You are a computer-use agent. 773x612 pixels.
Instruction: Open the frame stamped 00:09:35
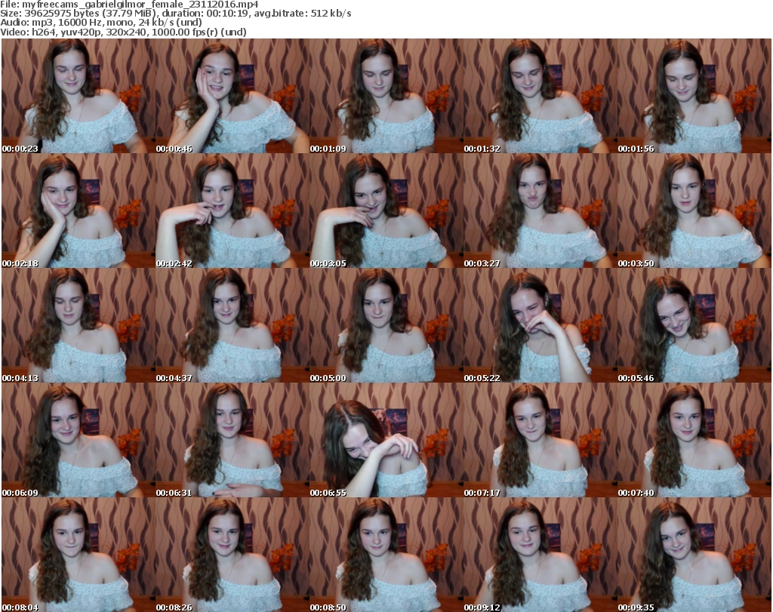pyautogui.click(x=694, y=555)
